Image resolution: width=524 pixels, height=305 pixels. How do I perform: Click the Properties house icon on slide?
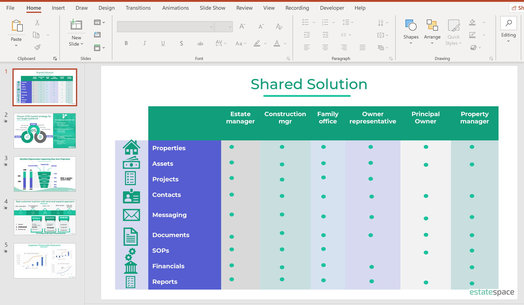(x=131, y=147)
